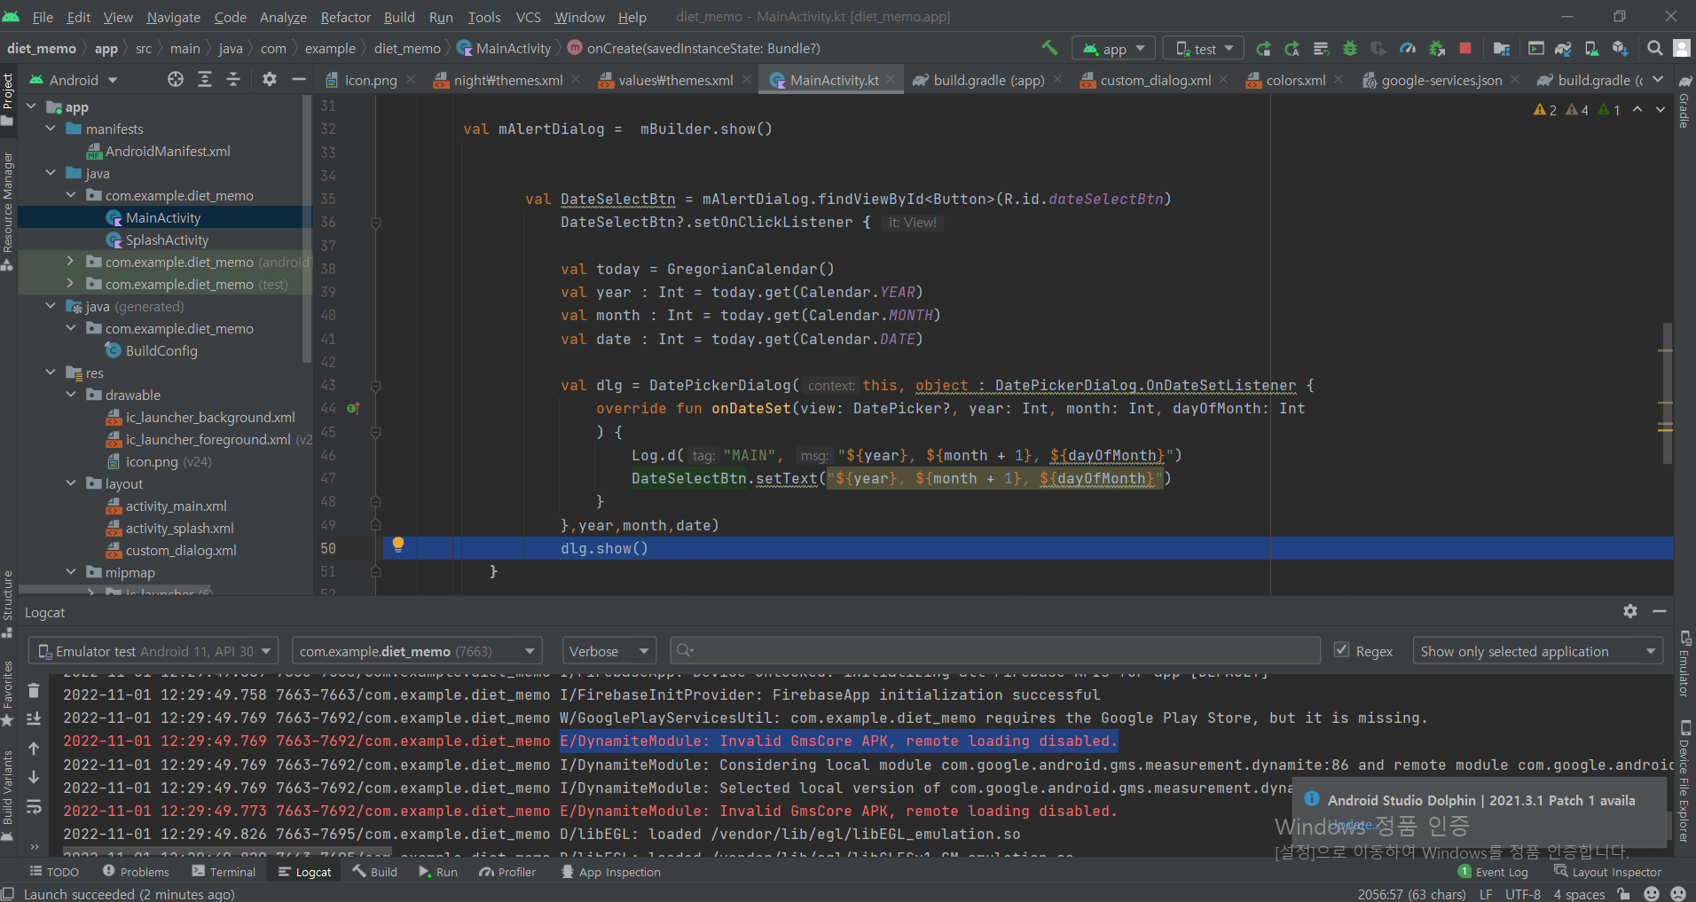
Task: Open Emulator test device dropdown in Logcat
Action: (153, 651)
